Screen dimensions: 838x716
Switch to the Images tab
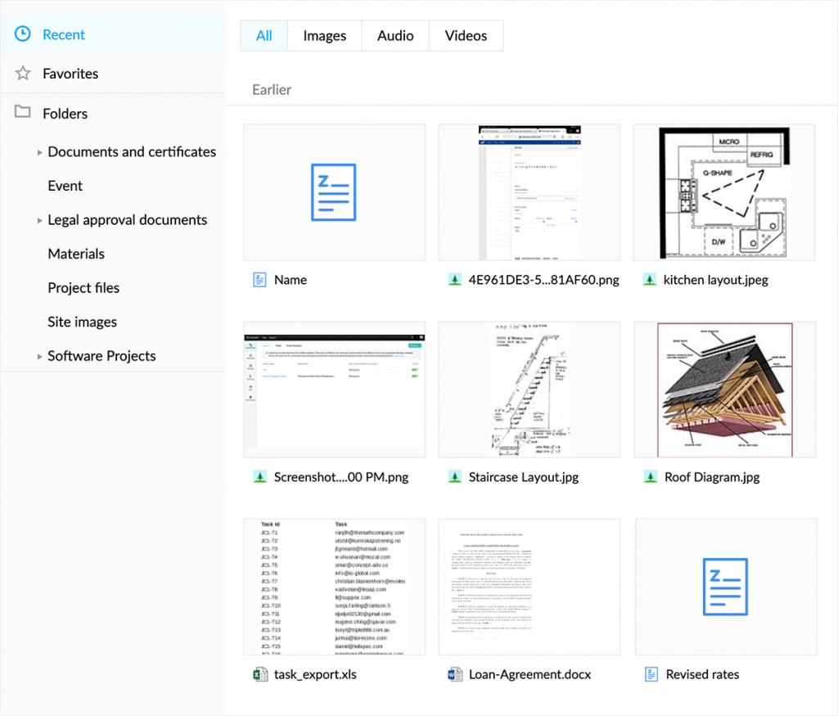[x=324, y=35]
